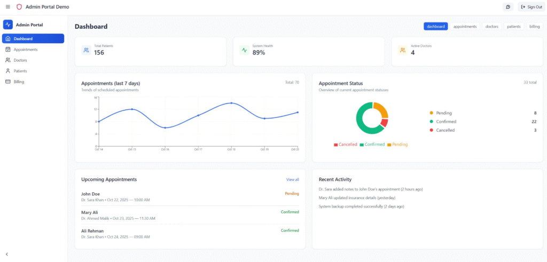Toggle Confirmed series in chart legend

(372, 145)
